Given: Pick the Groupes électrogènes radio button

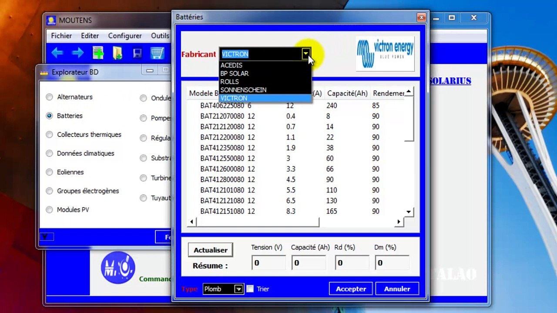Looking at the screenshot, I should point(49,191).
